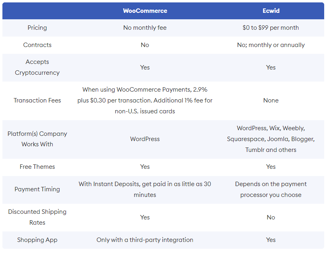Select Discounted Shipping Rates row label
Image resolution: width=327 pixels, height=254 pixels.
click(37, 217)
